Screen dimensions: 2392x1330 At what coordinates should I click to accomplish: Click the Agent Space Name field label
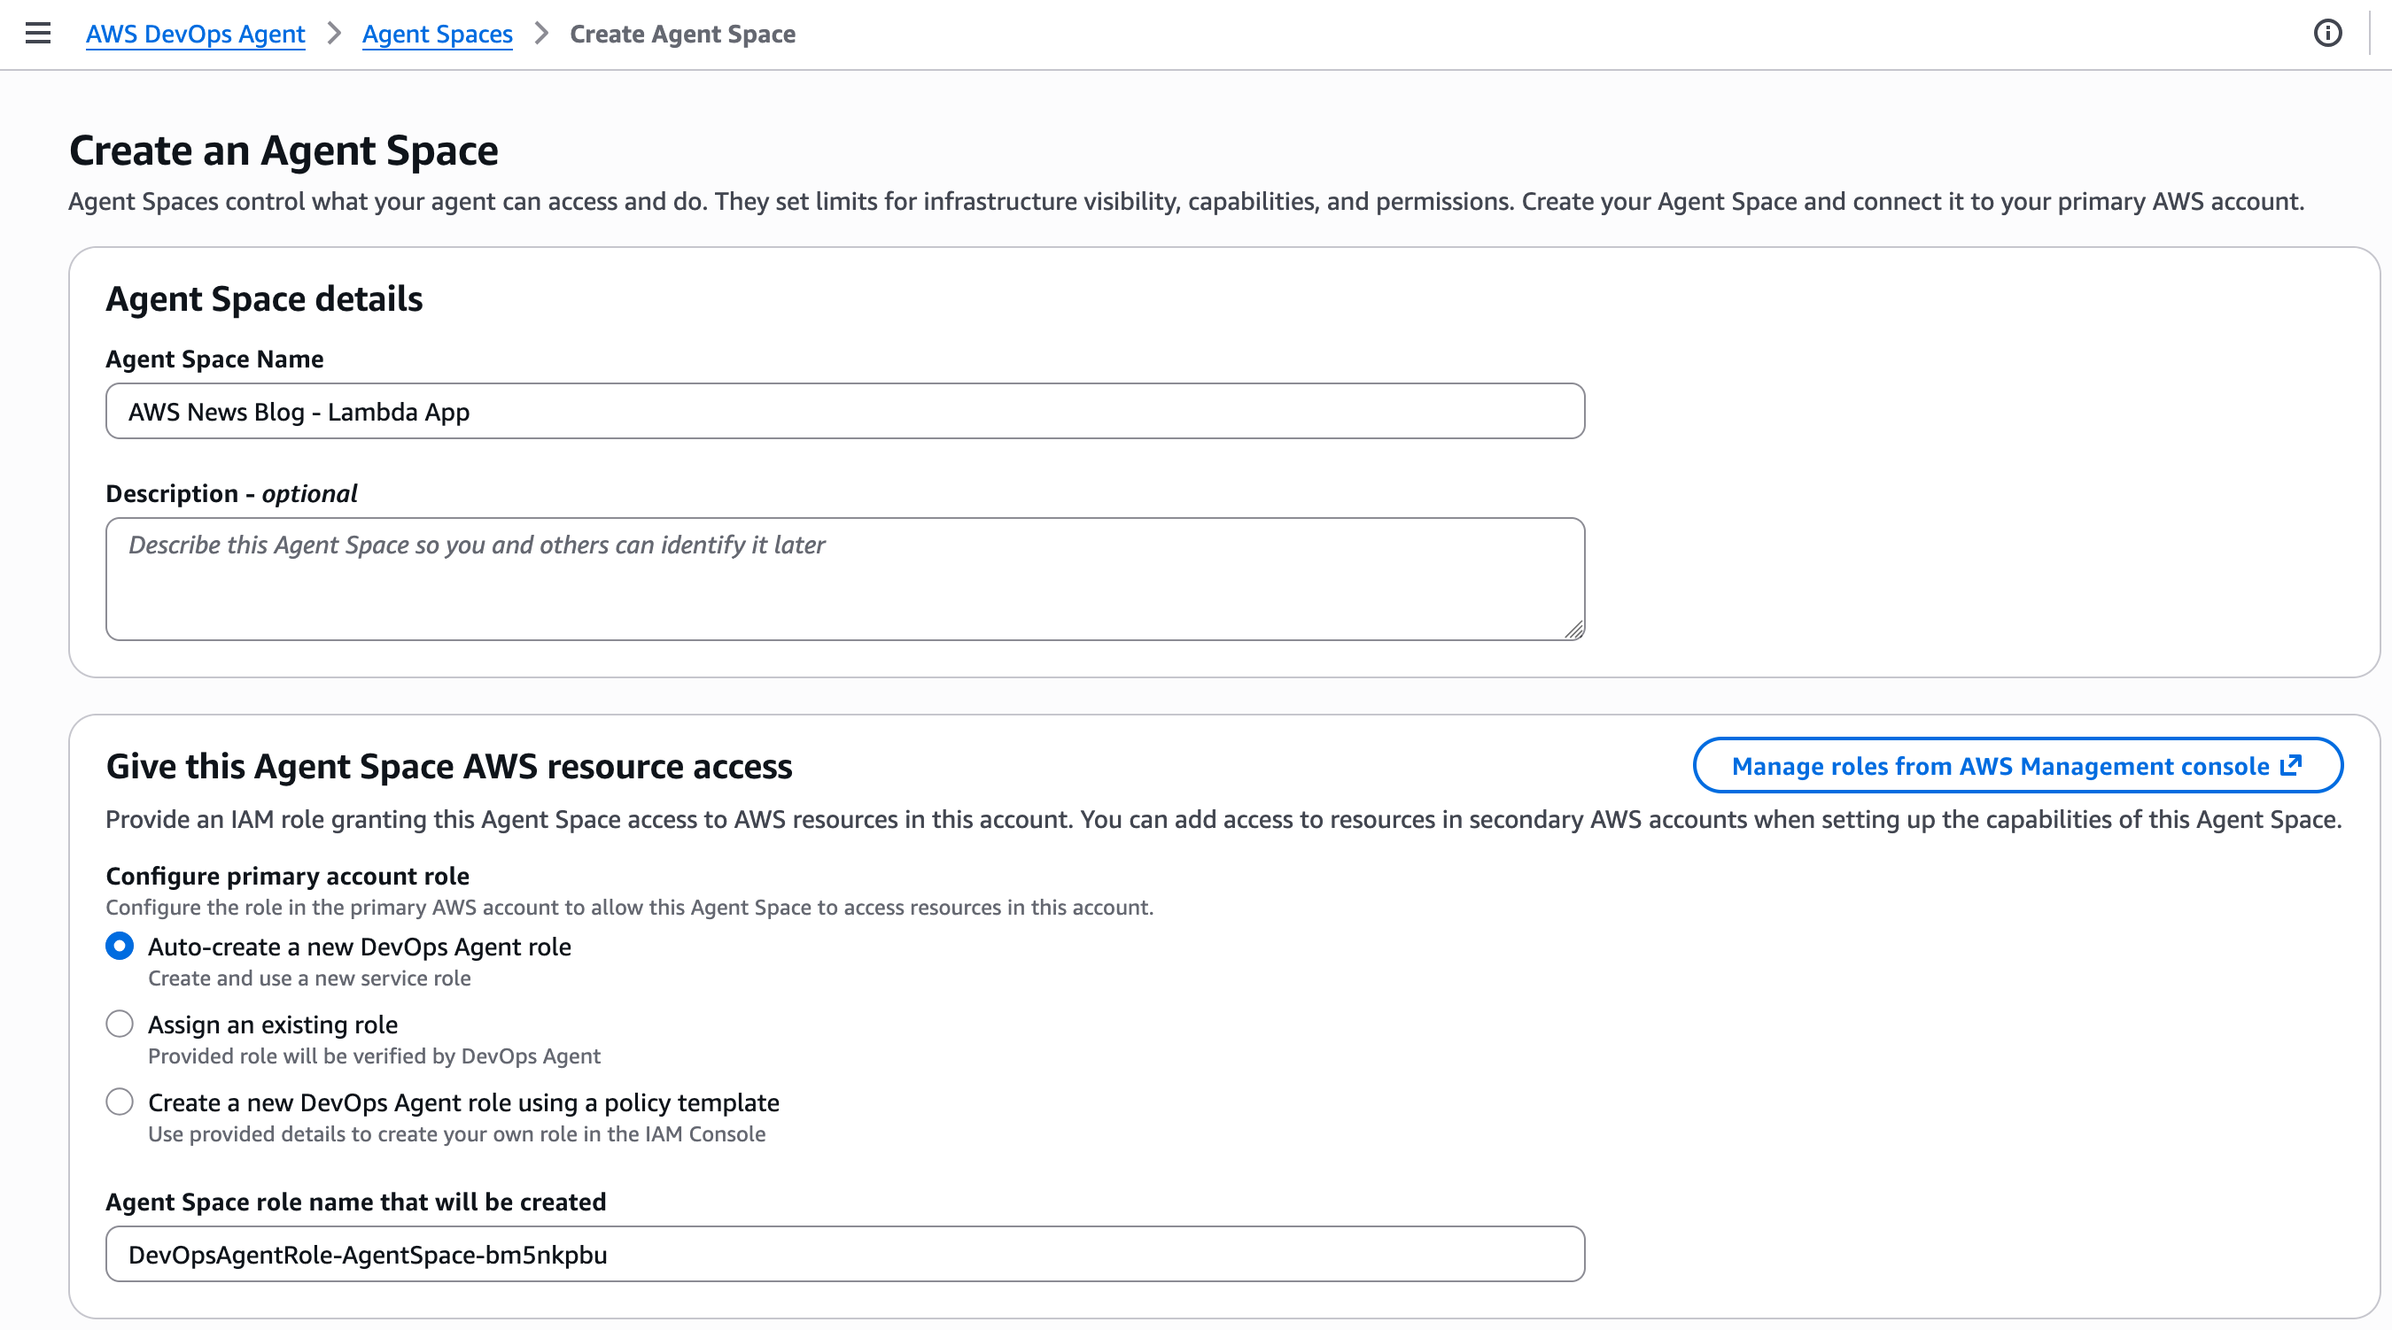(x=214, y=360)
